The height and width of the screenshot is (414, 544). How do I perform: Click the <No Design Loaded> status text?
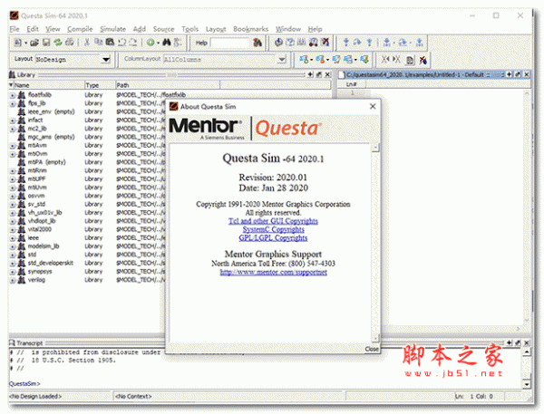click(35, 396)
